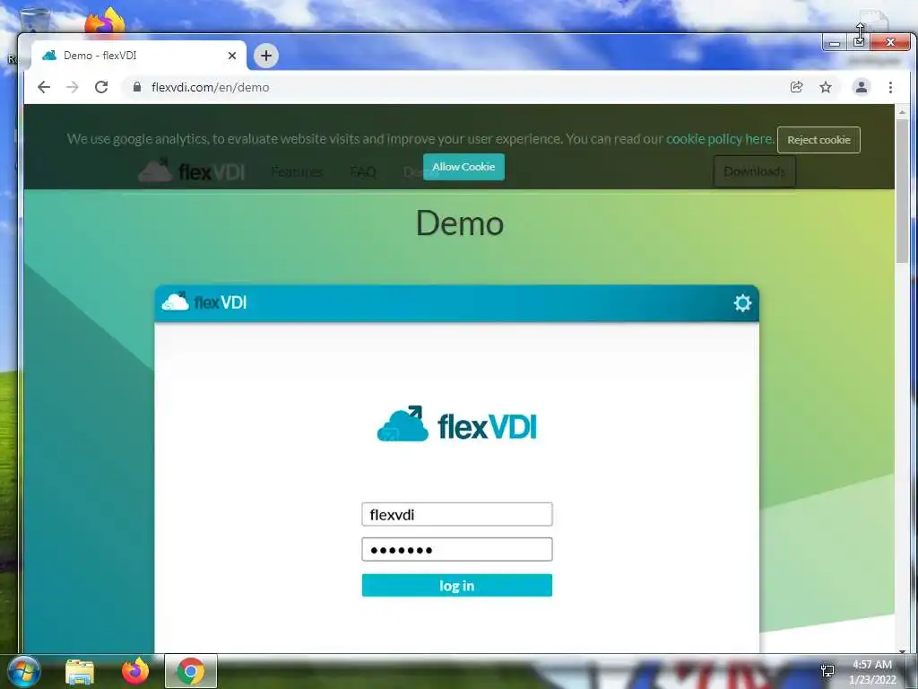This screenshot has height=689, width=918.
Task: Close the Demo - flexVDI tab
Action: point(232,56)
